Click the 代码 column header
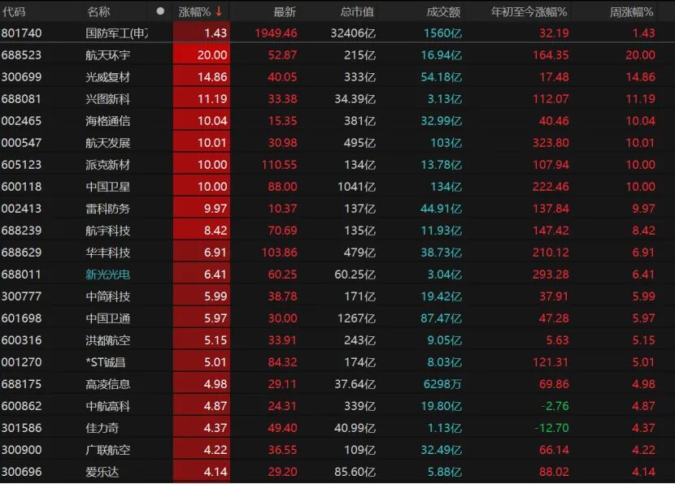Screen dimensions: 675x484 click(x=15, y=11)
